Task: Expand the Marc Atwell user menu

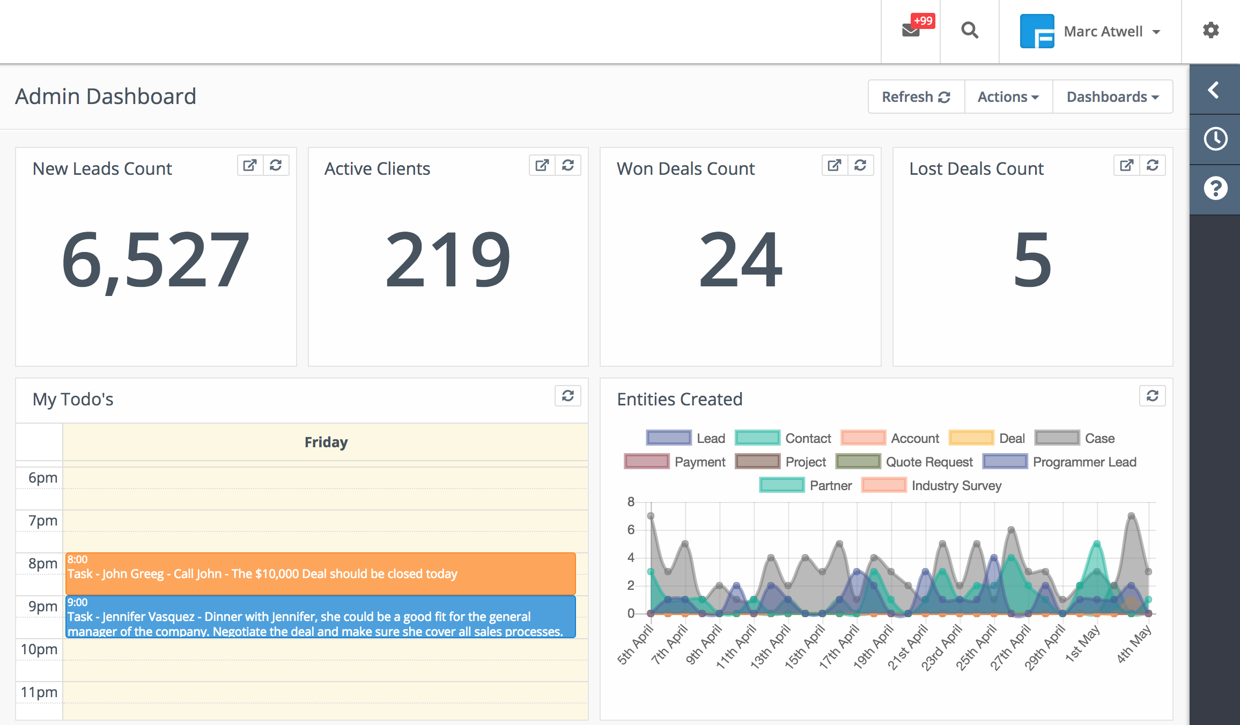Action: click(1091, 32)
